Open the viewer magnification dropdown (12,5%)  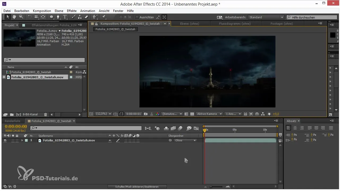click(104, 114)
